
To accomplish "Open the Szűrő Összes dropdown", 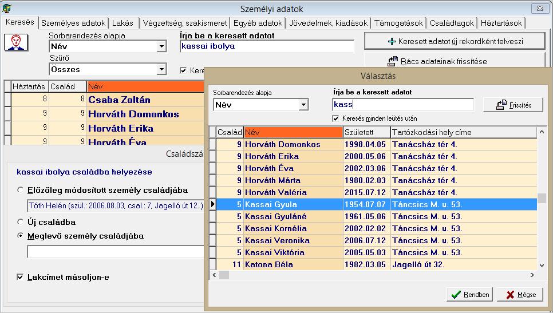I will pos(161,69).
